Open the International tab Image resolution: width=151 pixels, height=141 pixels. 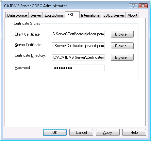(x=91, y=15)
